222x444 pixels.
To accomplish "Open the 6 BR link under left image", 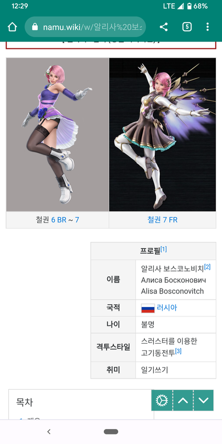I will coord(59,220).
